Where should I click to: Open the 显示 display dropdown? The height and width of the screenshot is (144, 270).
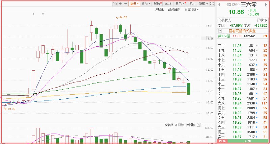pyautogui.click(x=181, y=4)
